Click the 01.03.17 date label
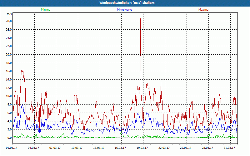 tap(12, 148)
